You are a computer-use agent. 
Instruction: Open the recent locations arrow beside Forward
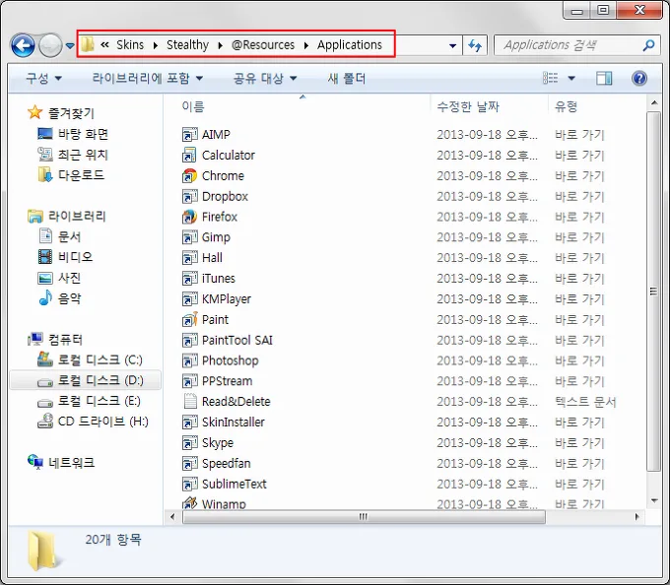coord(70,45)
